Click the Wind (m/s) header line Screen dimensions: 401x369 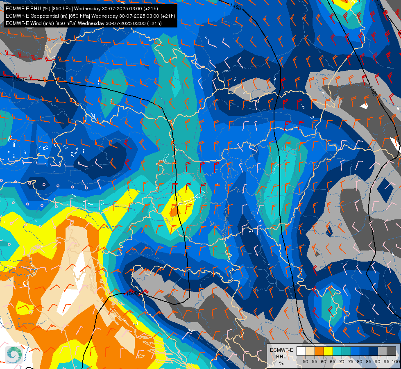tap(84, 23)
